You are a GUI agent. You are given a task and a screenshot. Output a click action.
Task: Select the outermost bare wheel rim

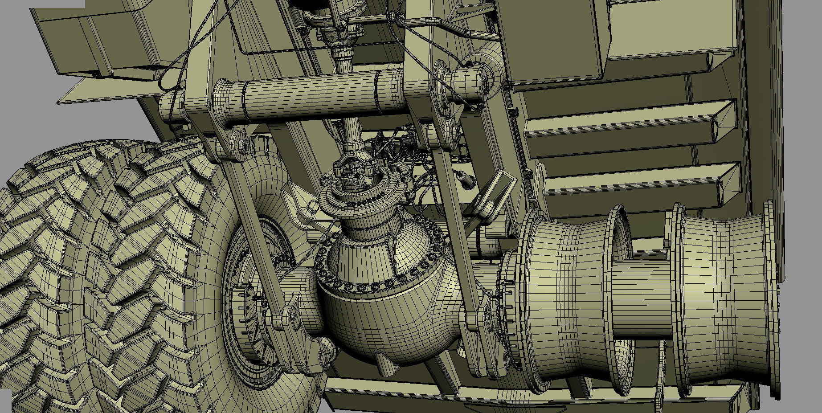(x=726, y=299)
